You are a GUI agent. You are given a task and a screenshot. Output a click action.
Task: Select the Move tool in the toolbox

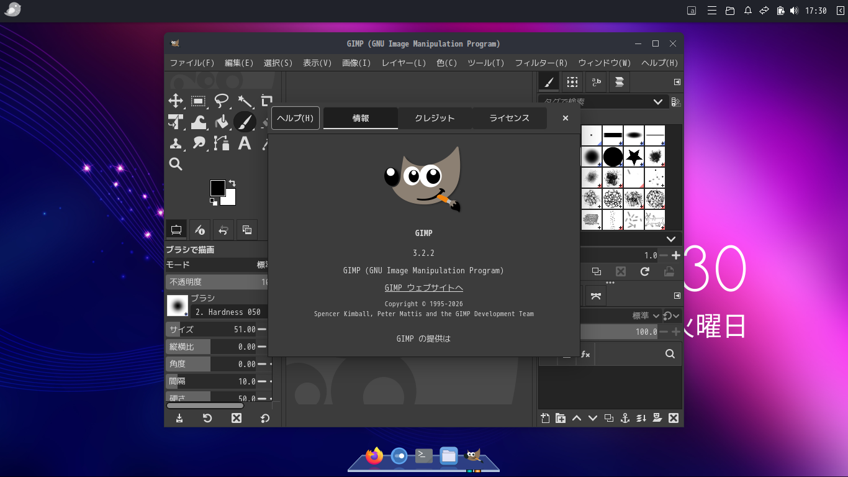tap(176, 101)
